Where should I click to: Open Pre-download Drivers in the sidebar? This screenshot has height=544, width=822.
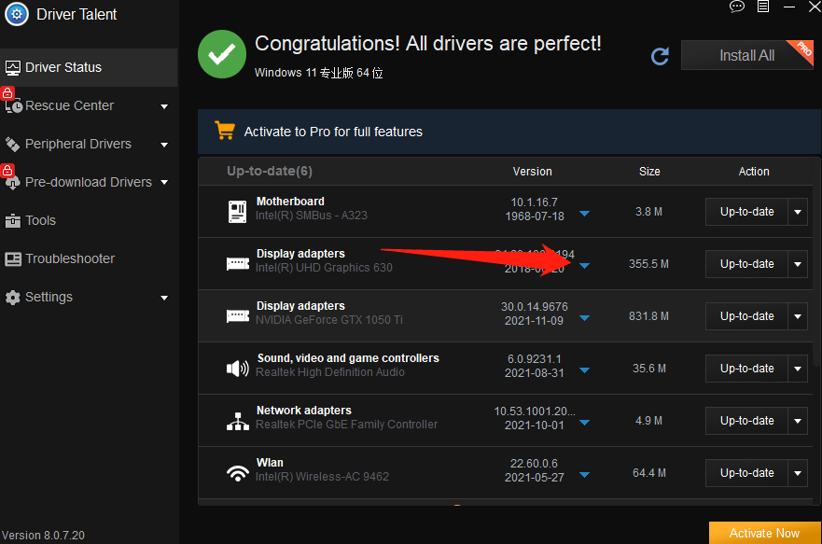[x=89, y=182]
